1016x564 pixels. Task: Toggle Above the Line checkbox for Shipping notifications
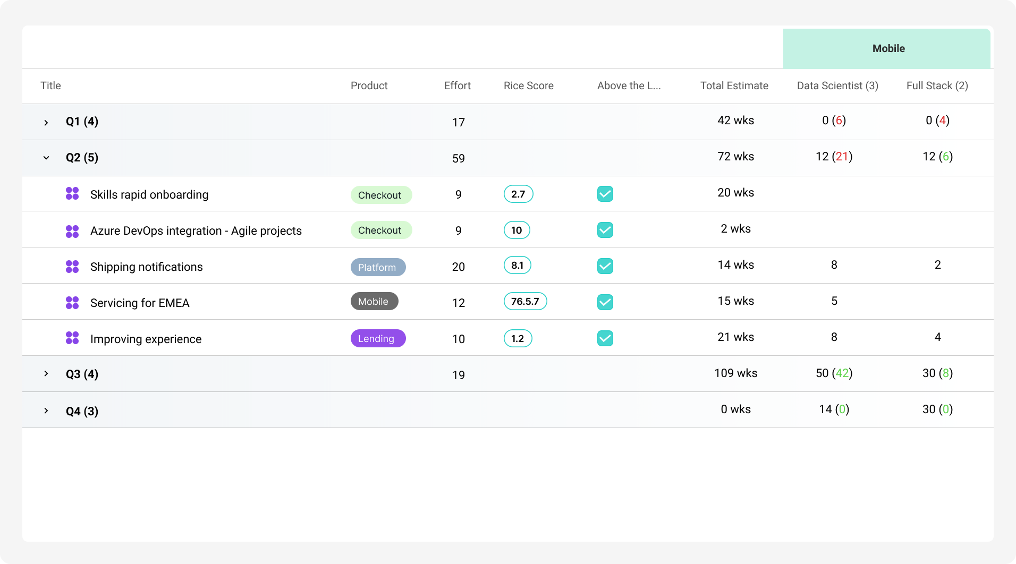coord(605,266)
